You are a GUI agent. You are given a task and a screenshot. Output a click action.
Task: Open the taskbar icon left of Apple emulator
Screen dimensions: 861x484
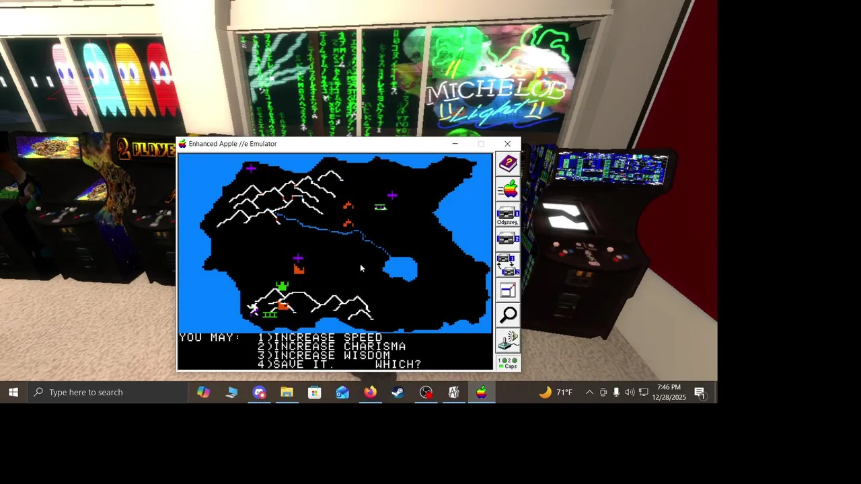tap(454, 392)
